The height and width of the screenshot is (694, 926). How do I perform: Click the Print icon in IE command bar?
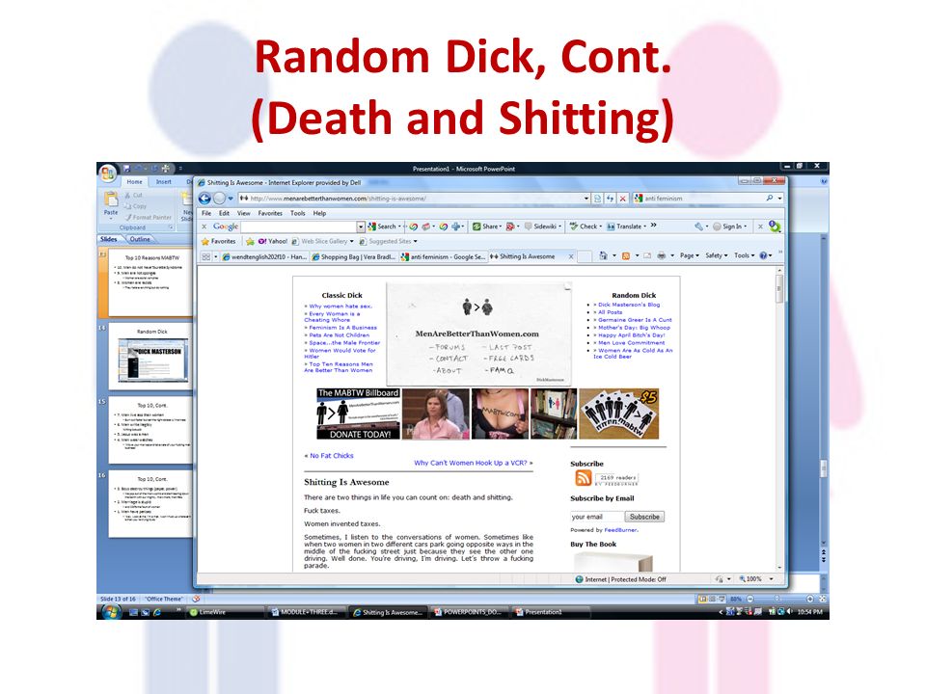pos(662,256)
